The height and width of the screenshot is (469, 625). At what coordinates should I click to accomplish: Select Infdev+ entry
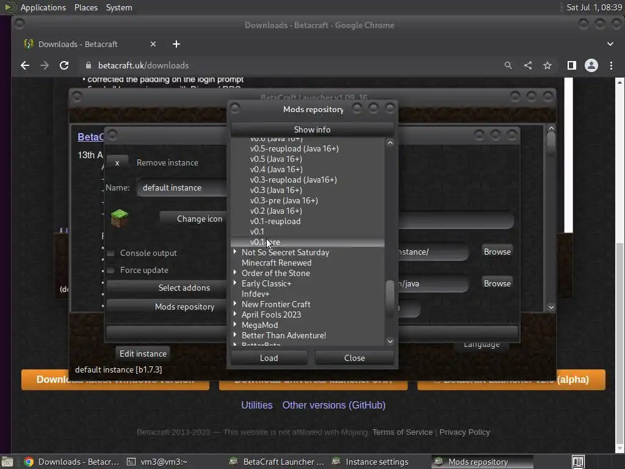point(256,294)
